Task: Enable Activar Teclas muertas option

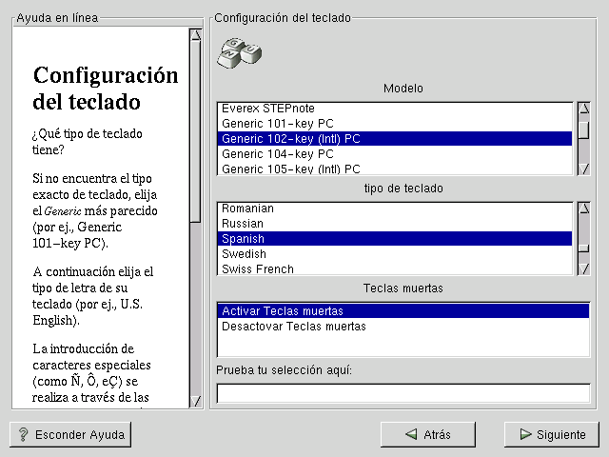Action: (282, 311)
